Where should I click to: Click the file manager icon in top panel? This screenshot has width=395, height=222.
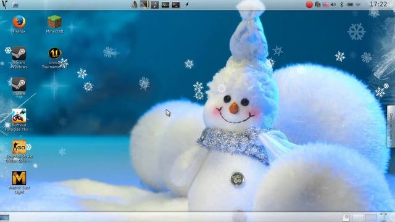click(15, 5)
